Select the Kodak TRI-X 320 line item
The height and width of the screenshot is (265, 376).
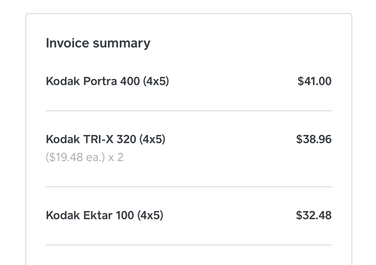[105, 139]
